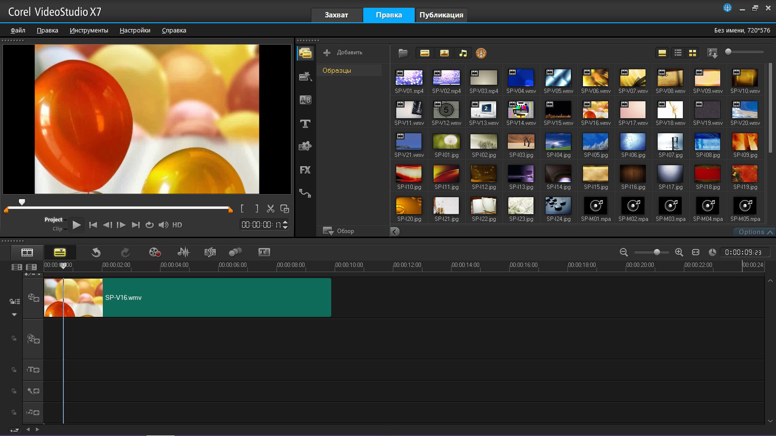Toggle audio files display in library

tap(463, 53)
